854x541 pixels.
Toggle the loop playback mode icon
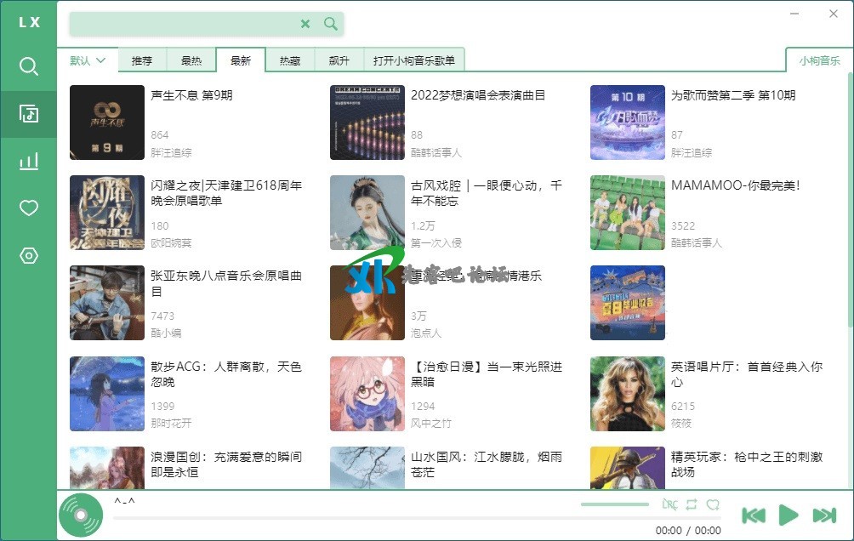coord(692,504)
